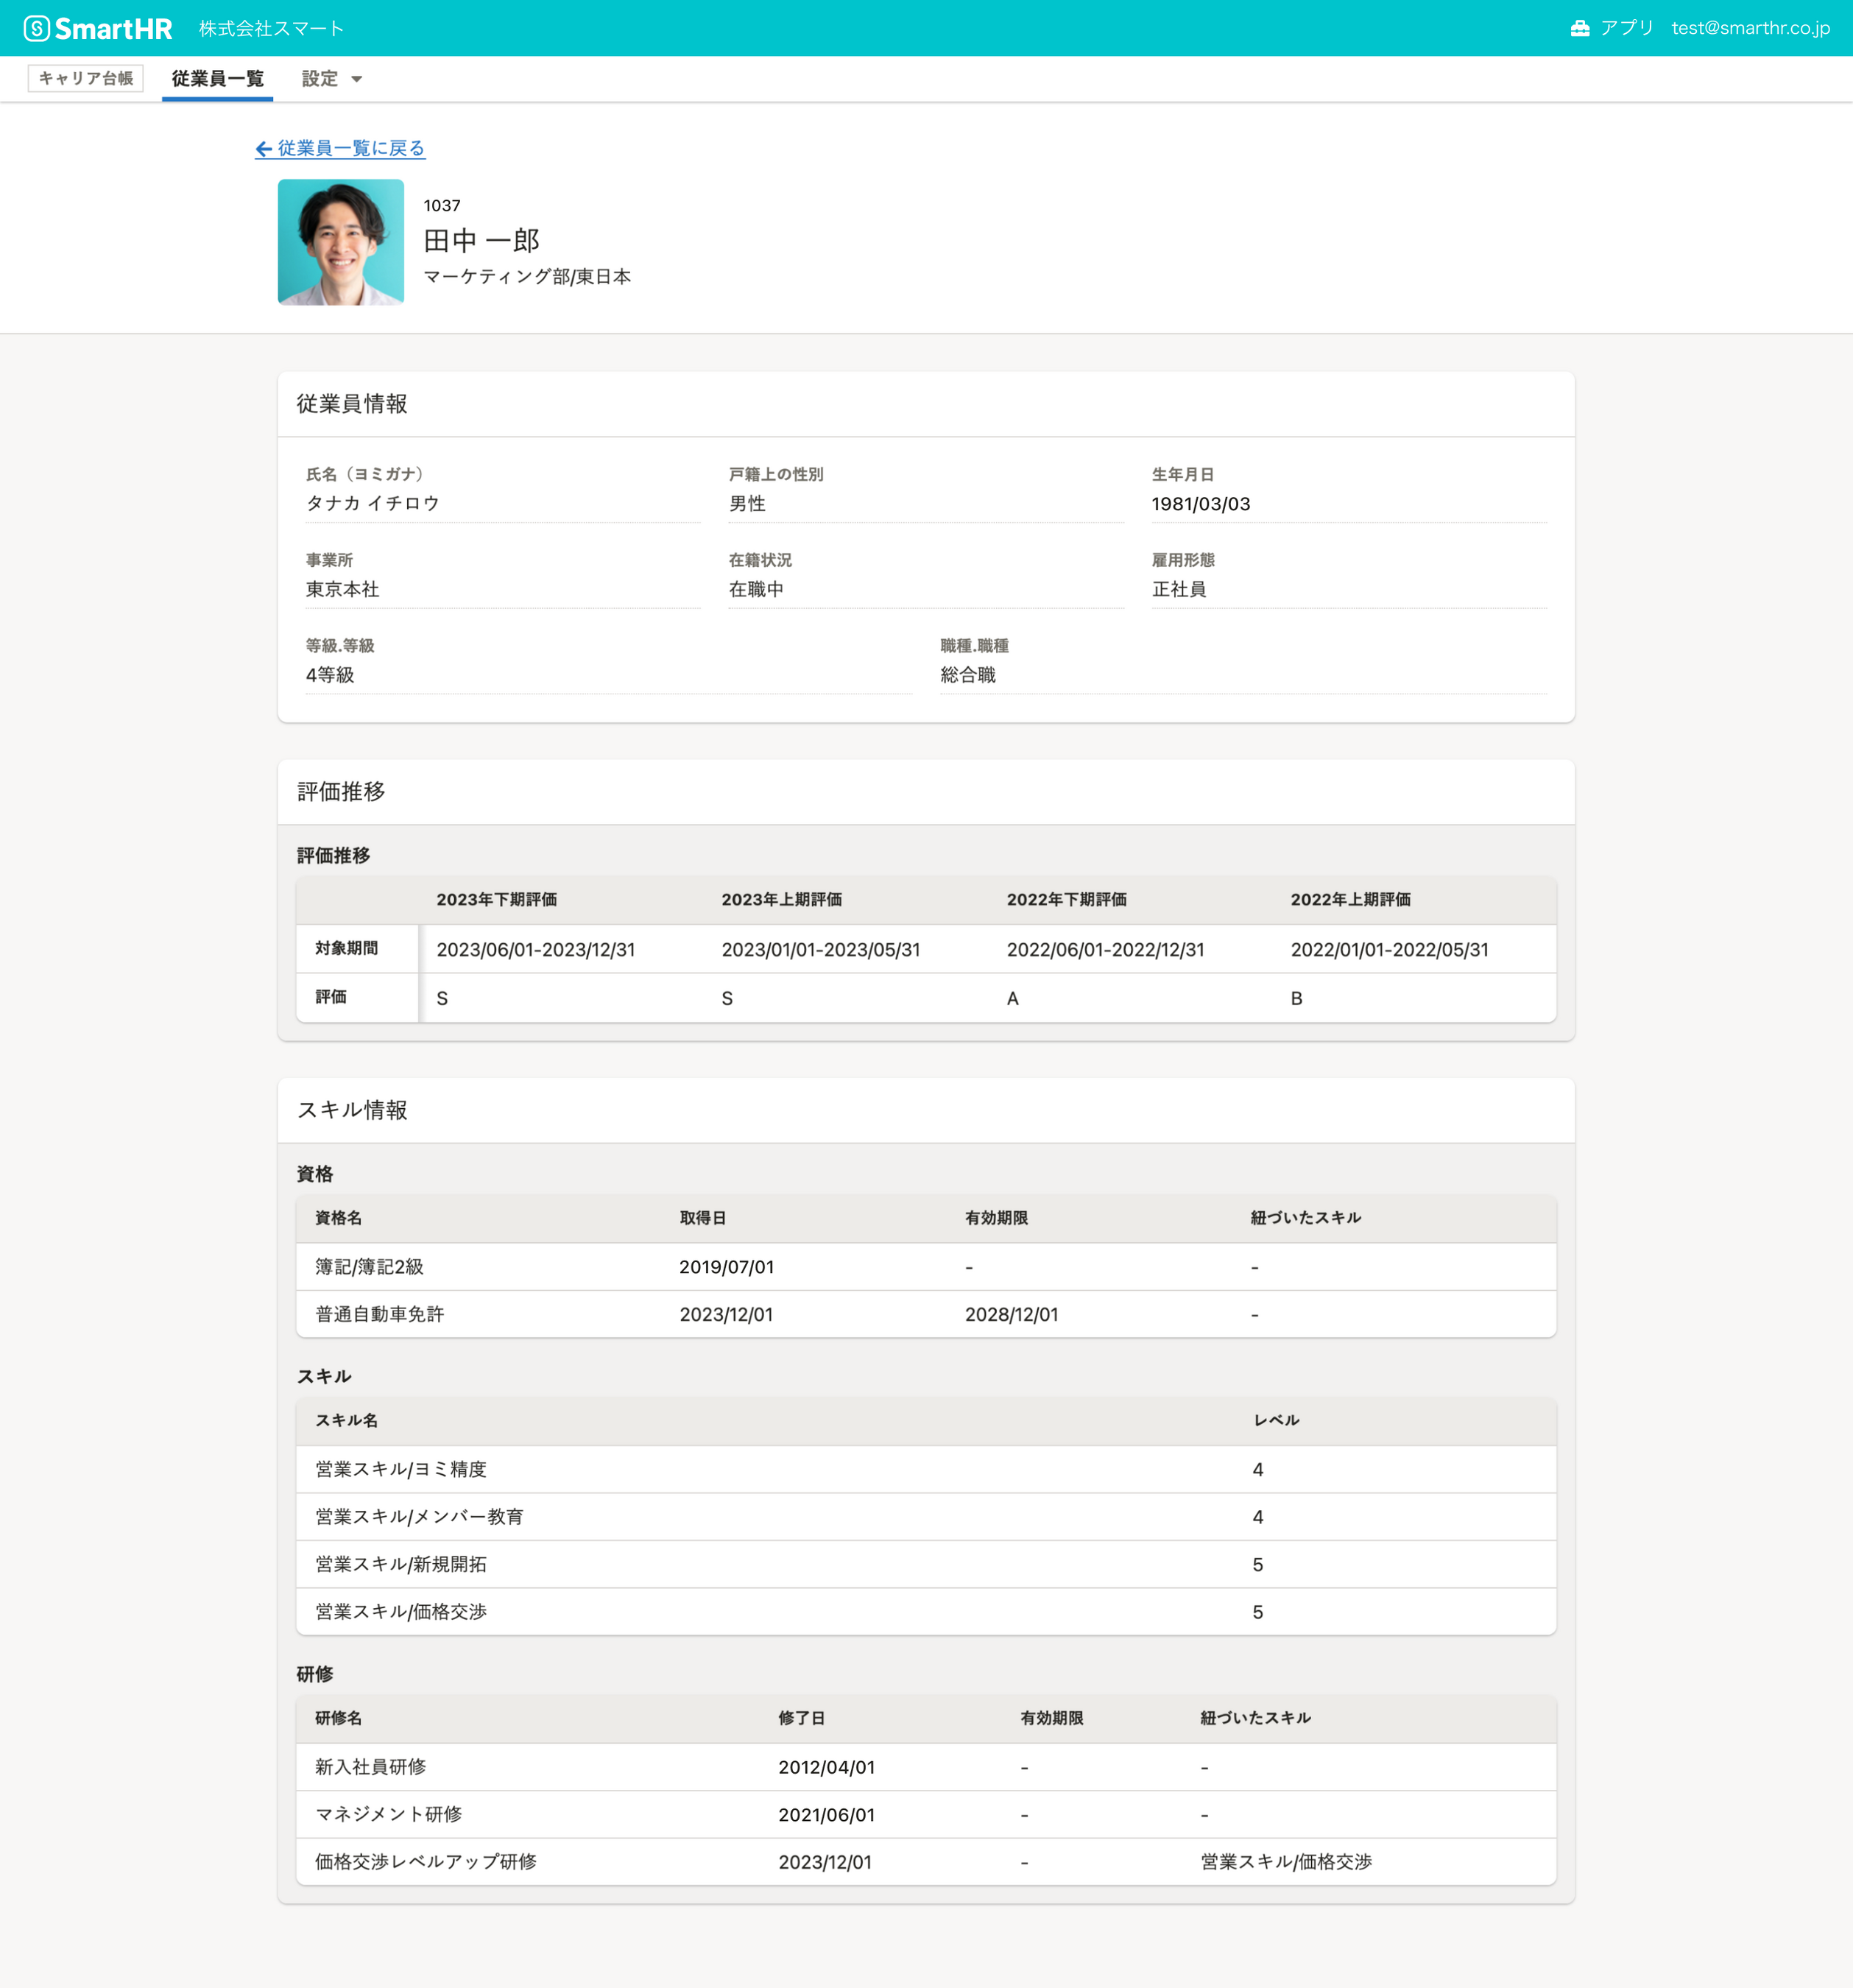1853x1988 pixels.
Task: Click the SmartHR logo icon
Action: click(37, 28)
